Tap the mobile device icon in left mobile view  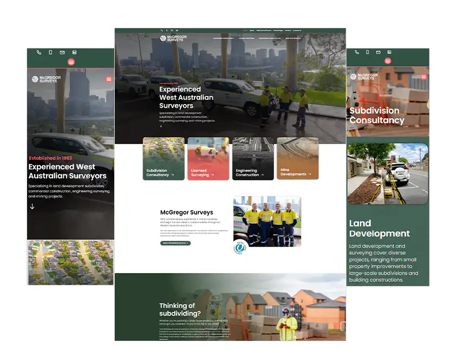50,53
